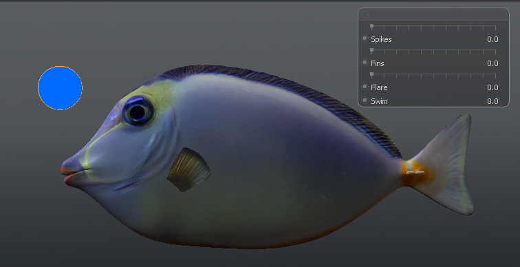Click the white spike markers on orange tail base
Viewport: 520px width, 267px height.
click(x=415, y=173)
